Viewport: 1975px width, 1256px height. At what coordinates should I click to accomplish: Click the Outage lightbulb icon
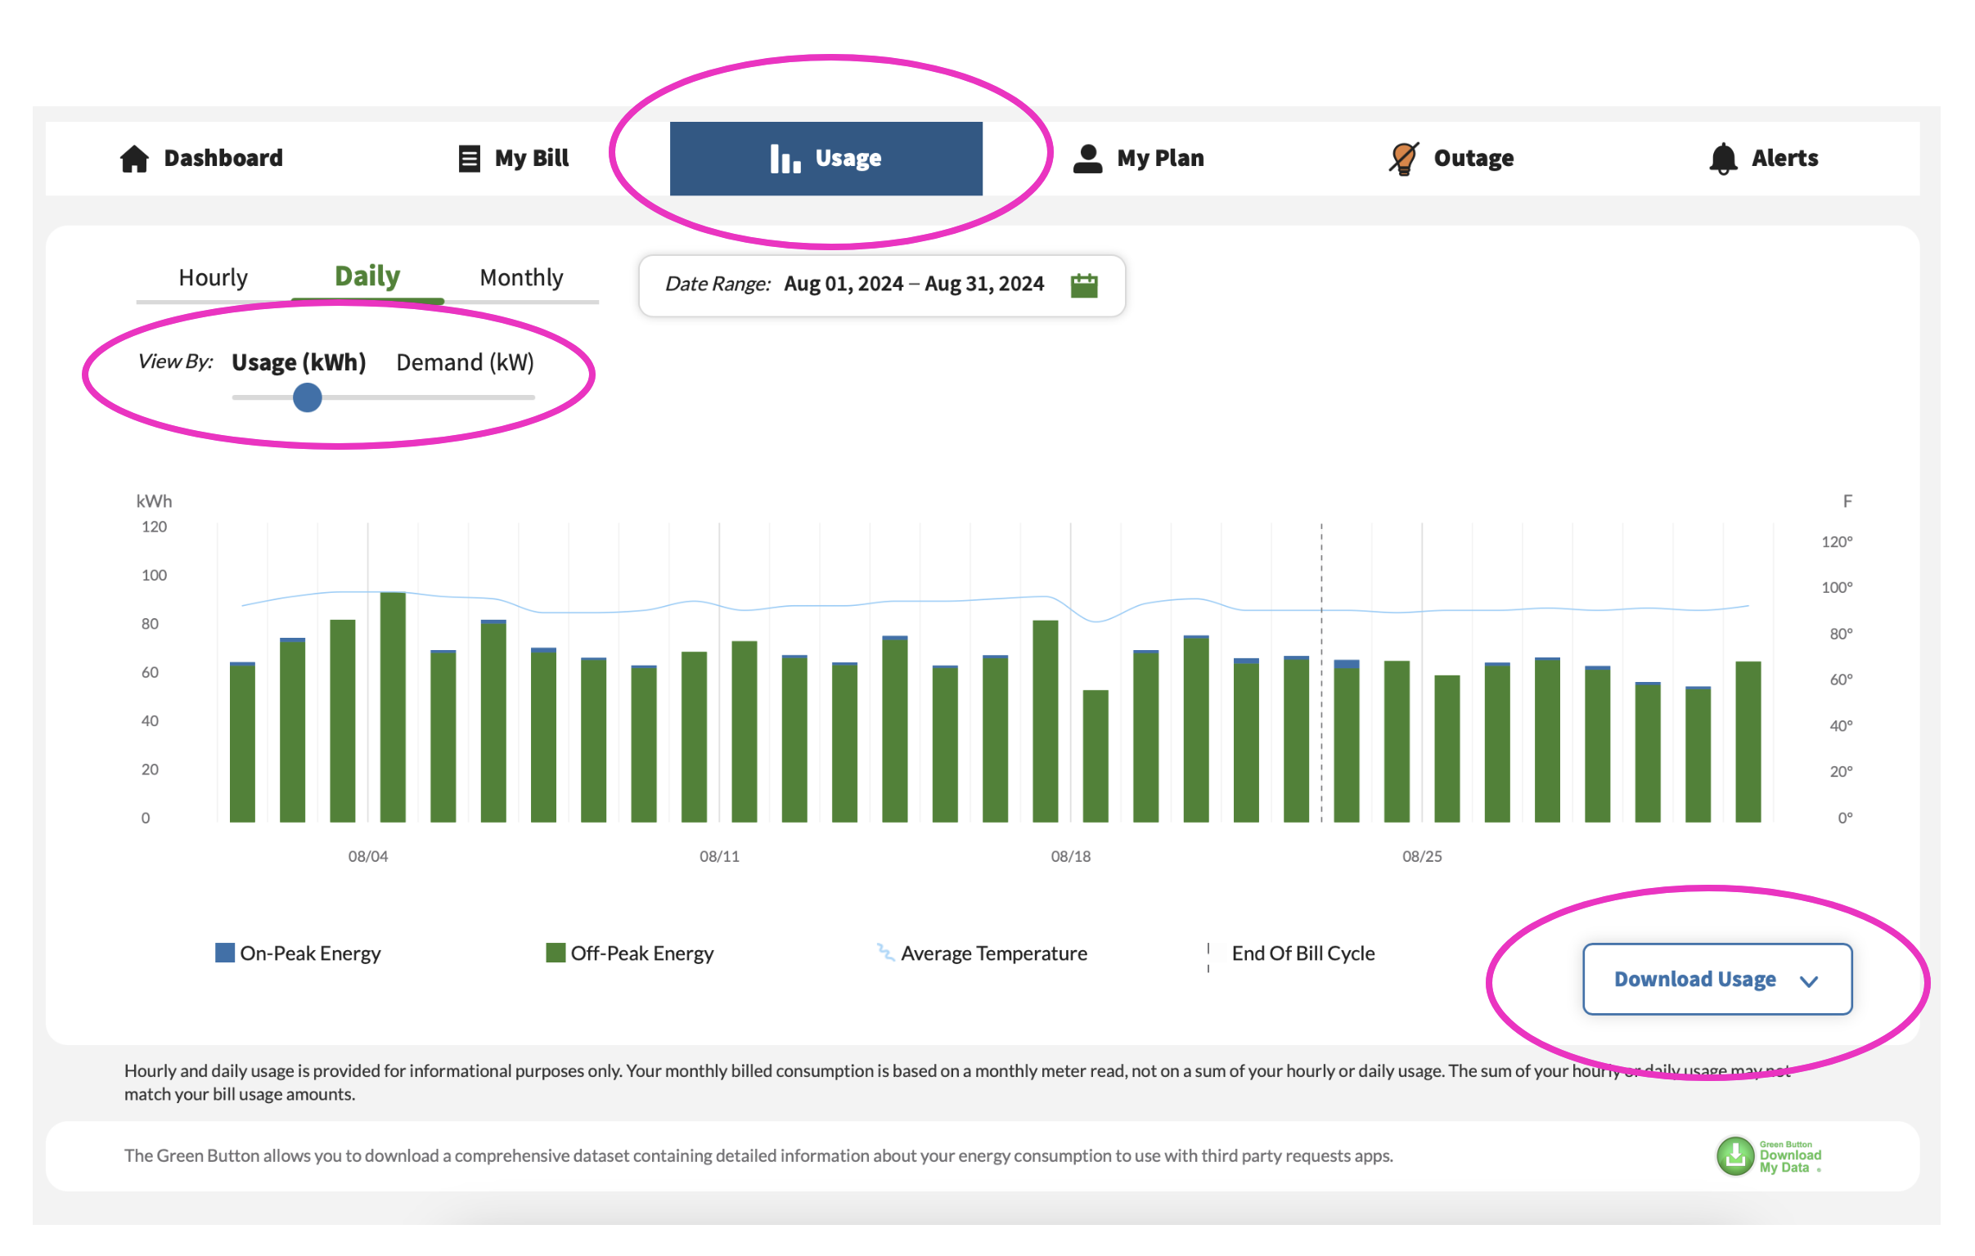[1403, 159]
